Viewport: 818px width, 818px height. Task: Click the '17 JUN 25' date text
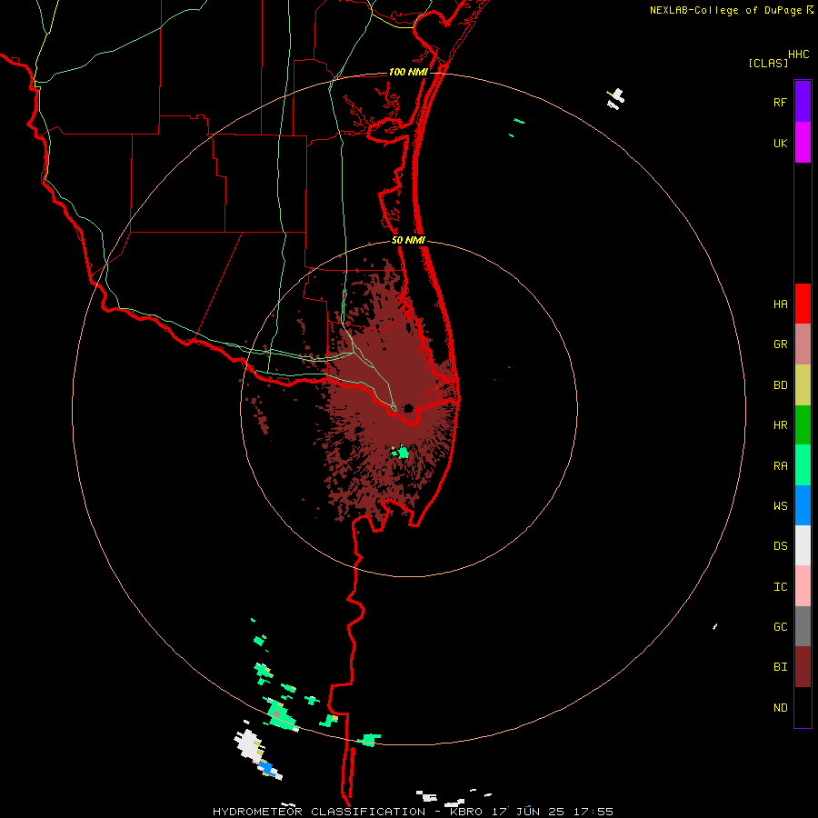[x=528, y=812]
